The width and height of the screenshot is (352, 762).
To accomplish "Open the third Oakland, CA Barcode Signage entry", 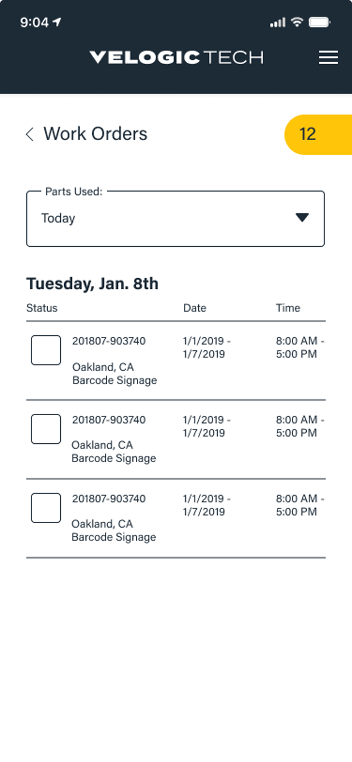I will (x=114, y=530).
